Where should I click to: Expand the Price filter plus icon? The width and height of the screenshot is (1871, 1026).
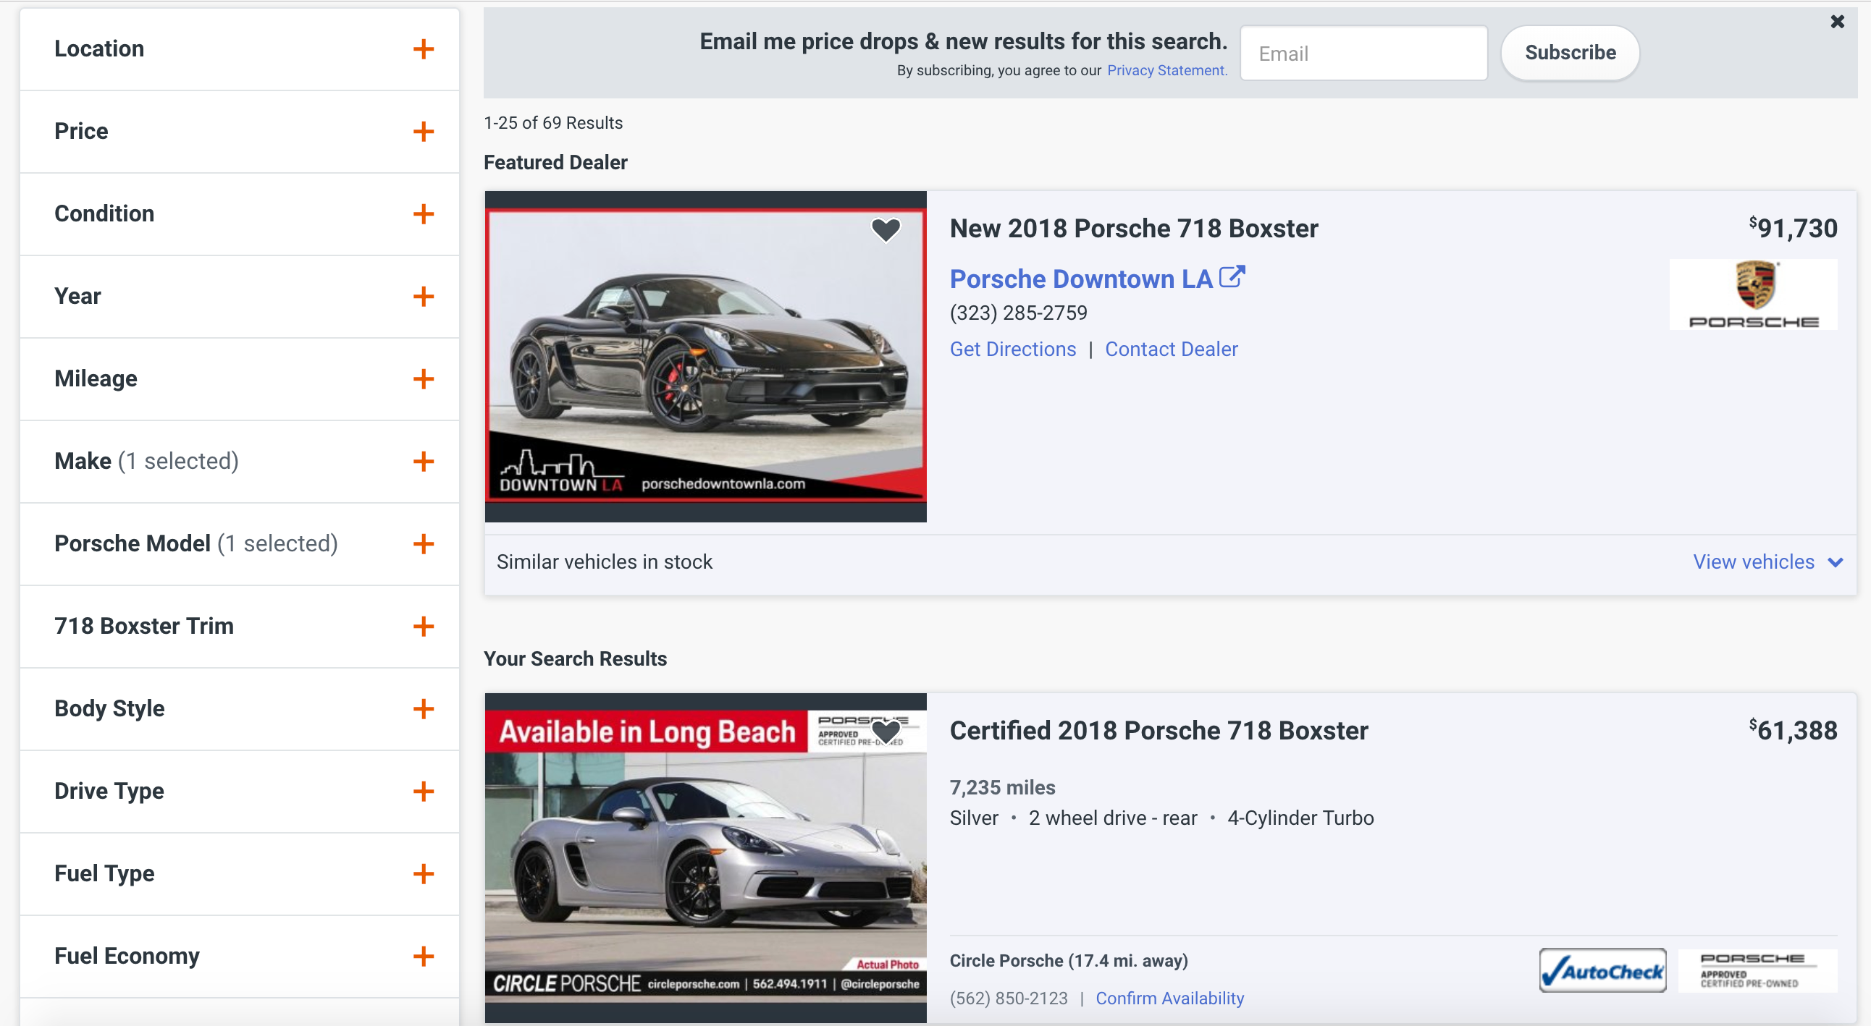(424, 132)
